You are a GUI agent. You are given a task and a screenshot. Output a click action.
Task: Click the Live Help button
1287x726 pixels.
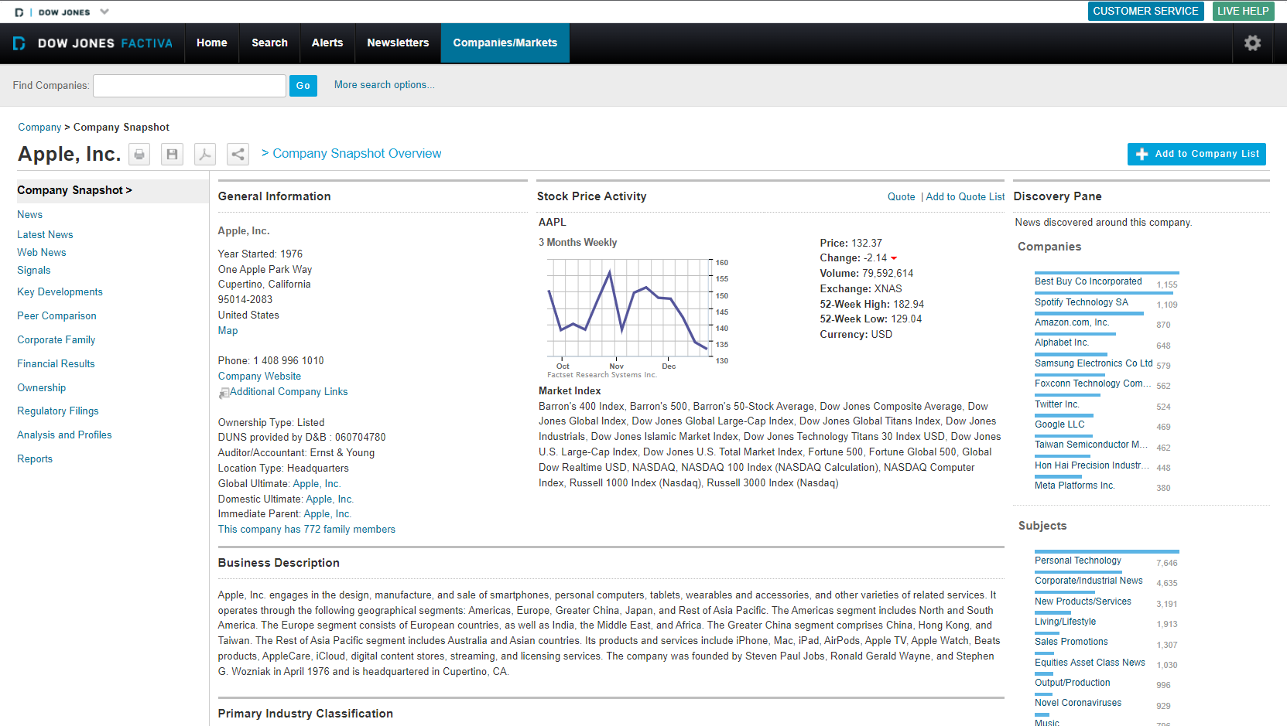point(1243,11)
